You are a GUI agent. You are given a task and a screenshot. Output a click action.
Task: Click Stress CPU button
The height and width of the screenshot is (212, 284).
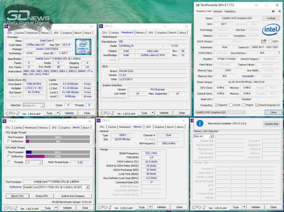(x=42, y=196)
